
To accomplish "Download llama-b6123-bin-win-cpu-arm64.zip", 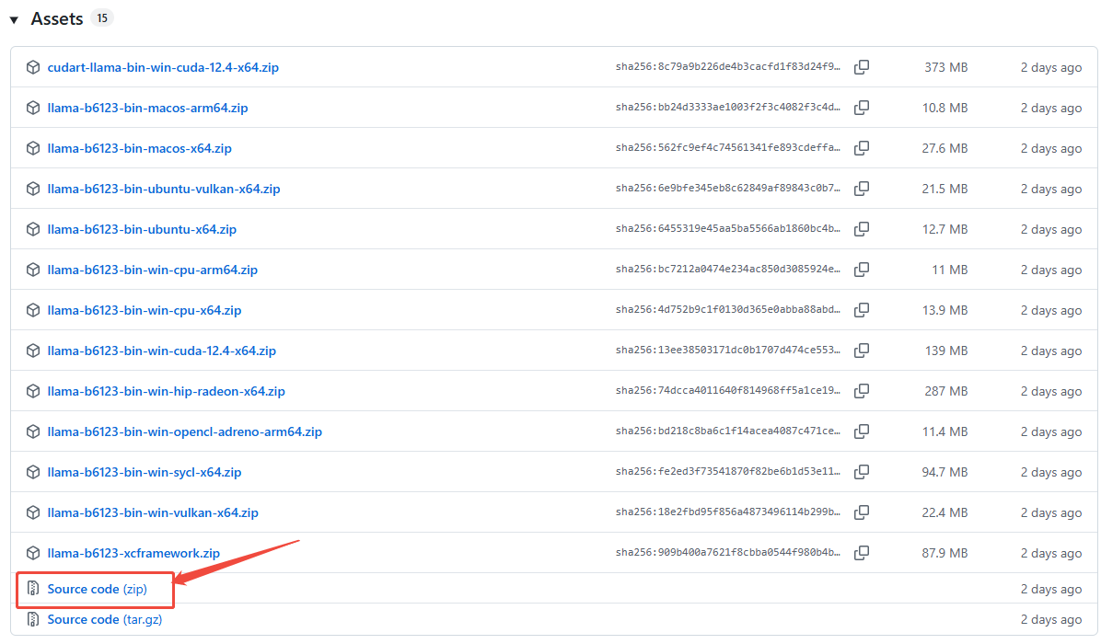I will coord(153,270).
